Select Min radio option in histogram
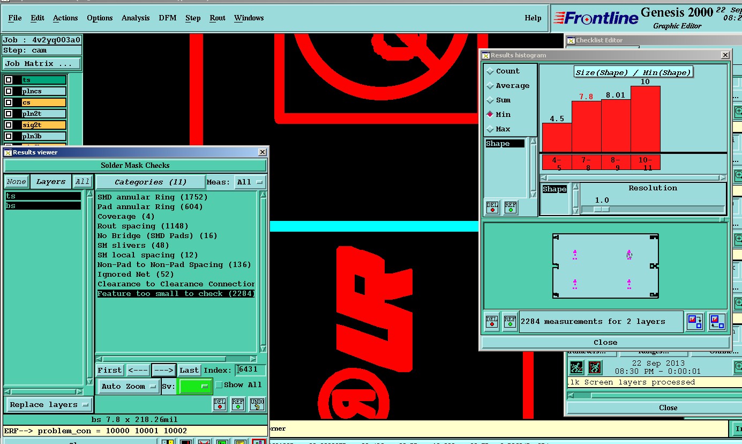Viewport: 742px width, 444px height. point(490,114)
